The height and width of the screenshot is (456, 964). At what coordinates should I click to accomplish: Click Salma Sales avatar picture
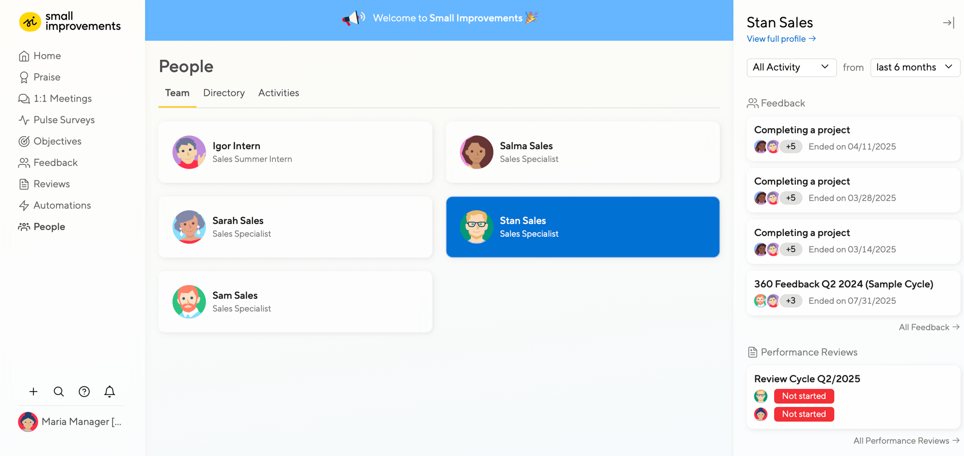pos(476,152)
